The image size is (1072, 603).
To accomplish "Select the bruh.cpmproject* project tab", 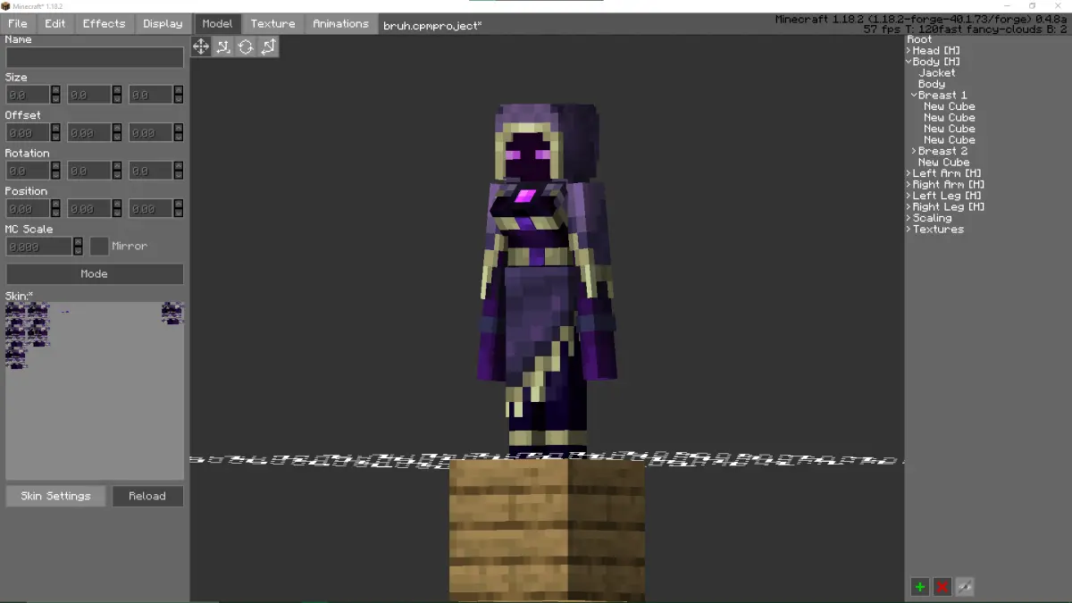I will coord(432,25).
